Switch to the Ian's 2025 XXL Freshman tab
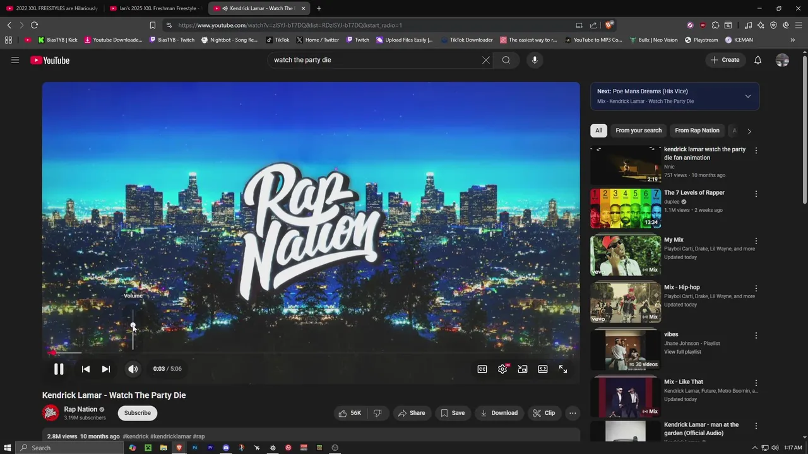808x454 pixels. [x=155, y=8]
